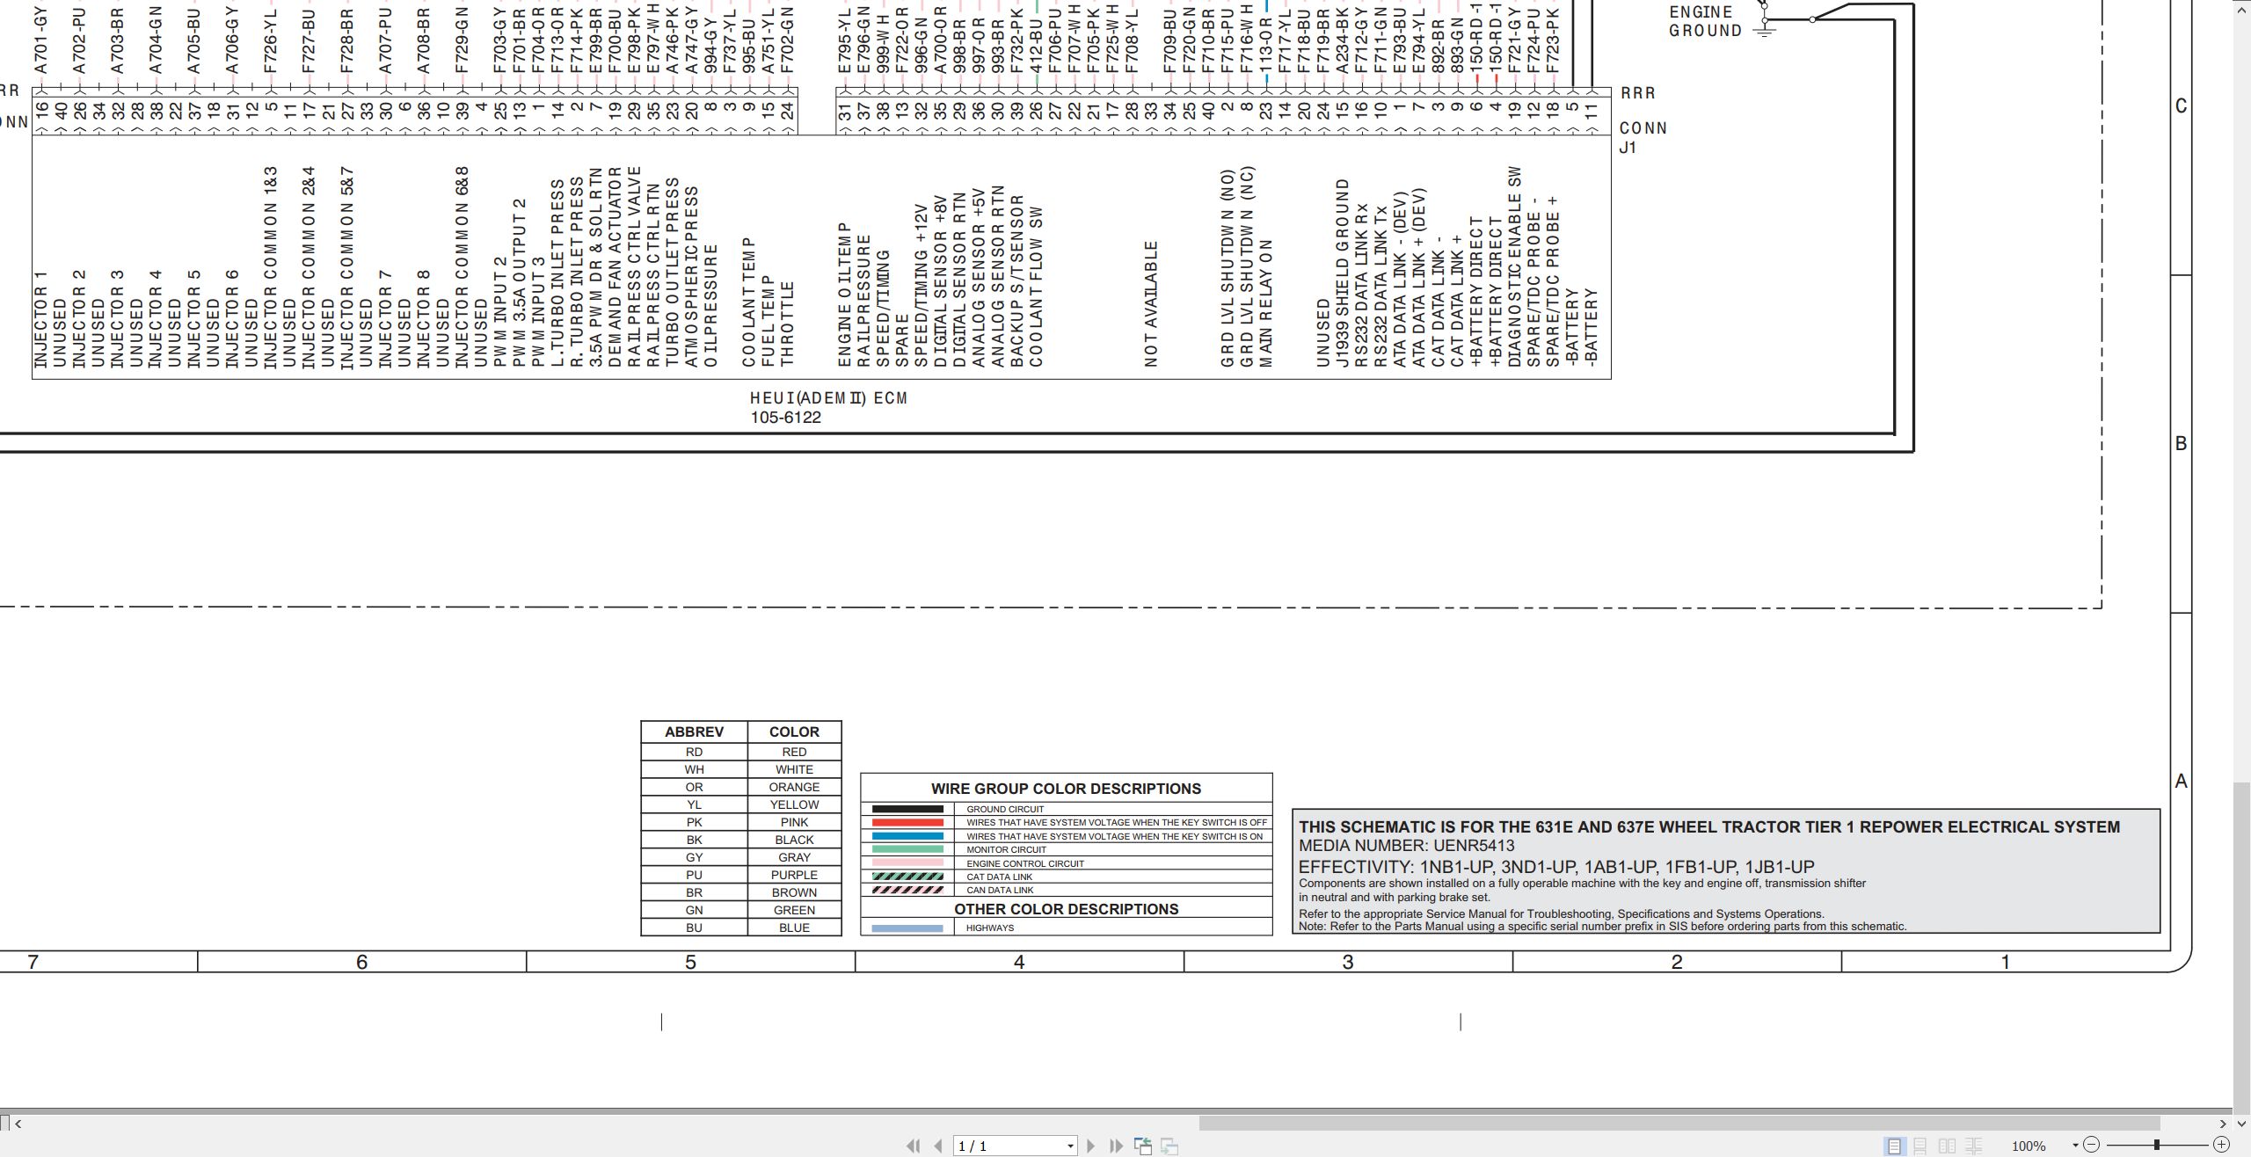Viewport: 2251px width, 1157px height.
Task: Click the OTHER COLOR DESCRIPTIONS heading
Action: pos(1066,909)
